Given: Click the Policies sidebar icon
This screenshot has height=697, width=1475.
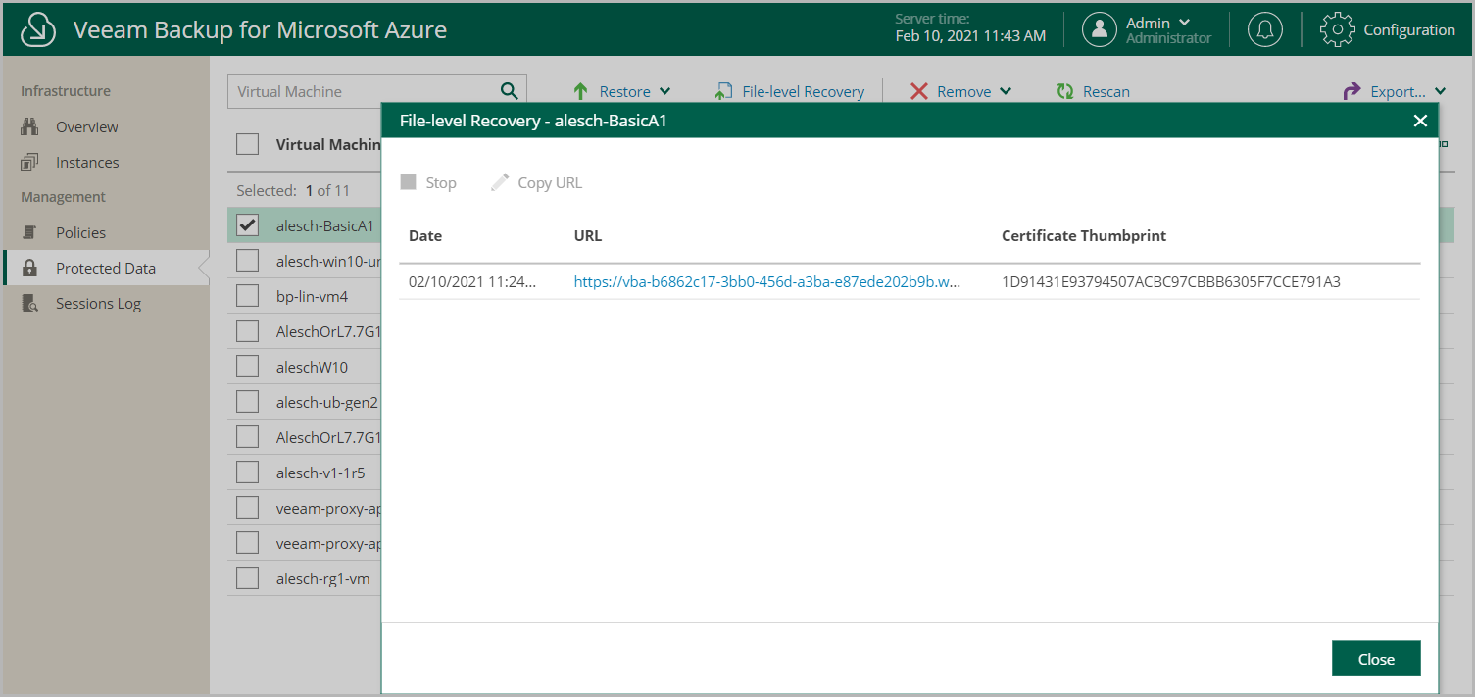Looking at the screenshot, I should pos(29,232).
